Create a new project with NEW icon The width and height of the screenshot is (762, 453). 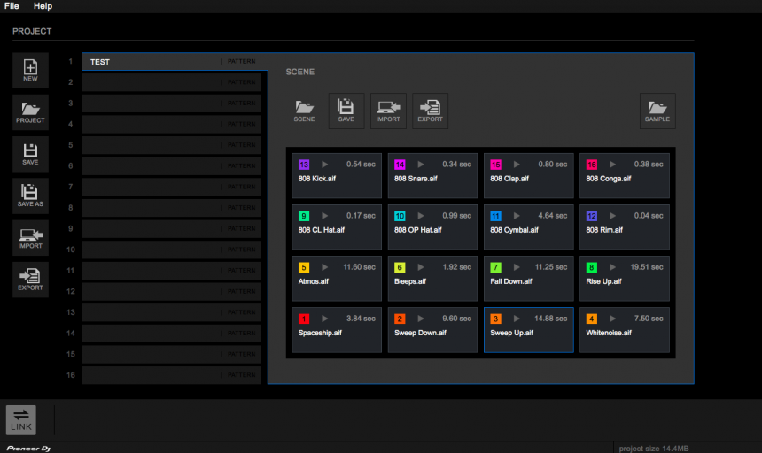point(30,70)
